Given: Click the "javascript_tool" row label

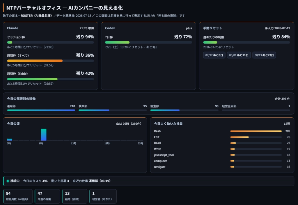Looking at the screenshot, I should pyautogui.click(x=164, y=155).
